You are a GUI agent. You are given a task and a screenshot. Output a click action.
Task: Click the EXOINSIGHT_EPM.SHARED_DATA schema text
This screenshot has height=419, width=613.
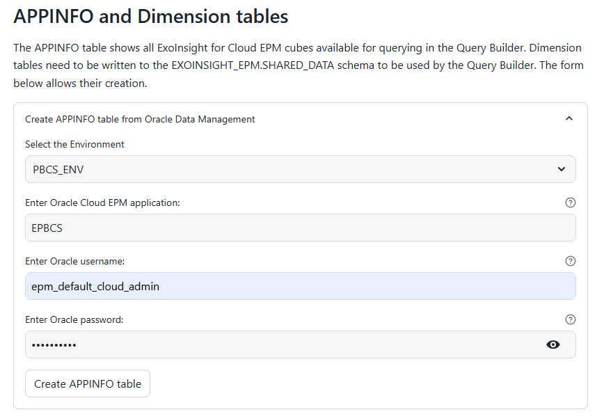[253, 65]
